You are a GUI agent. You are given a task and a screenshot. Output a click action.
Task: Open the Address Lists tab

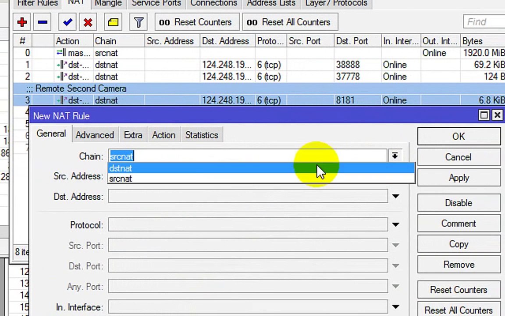click(271, 4)
